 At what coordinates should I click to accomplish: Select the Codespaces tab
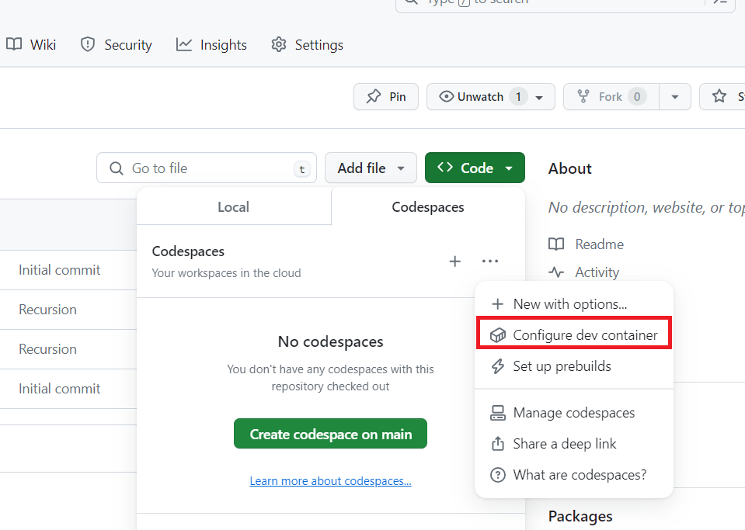click(x=427, y=207)
